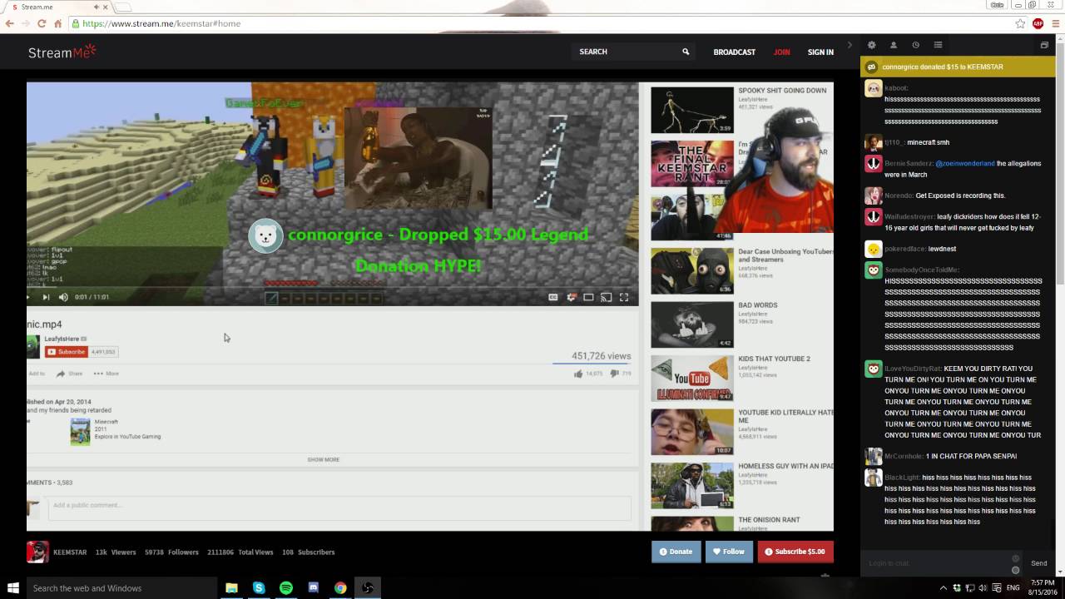Open system volume control in tray
Screen dimensions: 1065x599
(x=982, y=587)
